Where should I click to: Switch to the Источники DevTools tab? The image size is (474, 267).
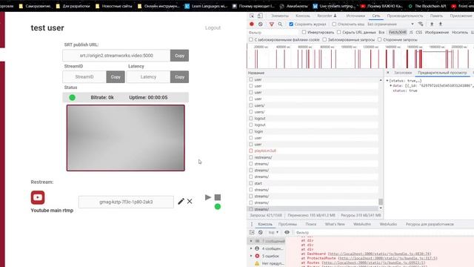coord(355,16)
